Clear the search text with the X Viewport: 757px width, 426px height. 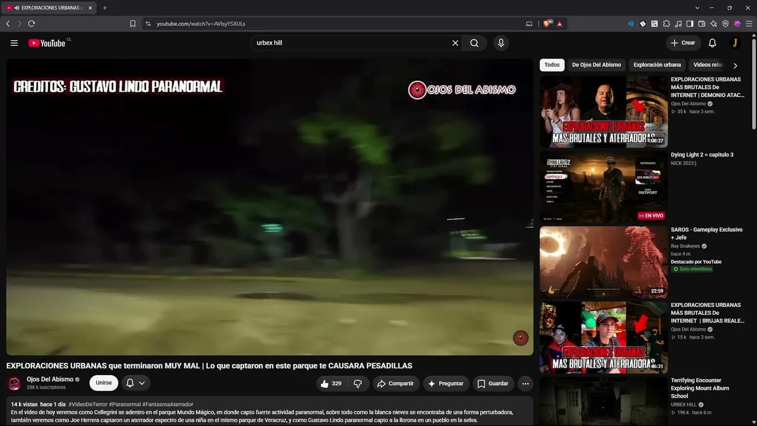point(455,43)
